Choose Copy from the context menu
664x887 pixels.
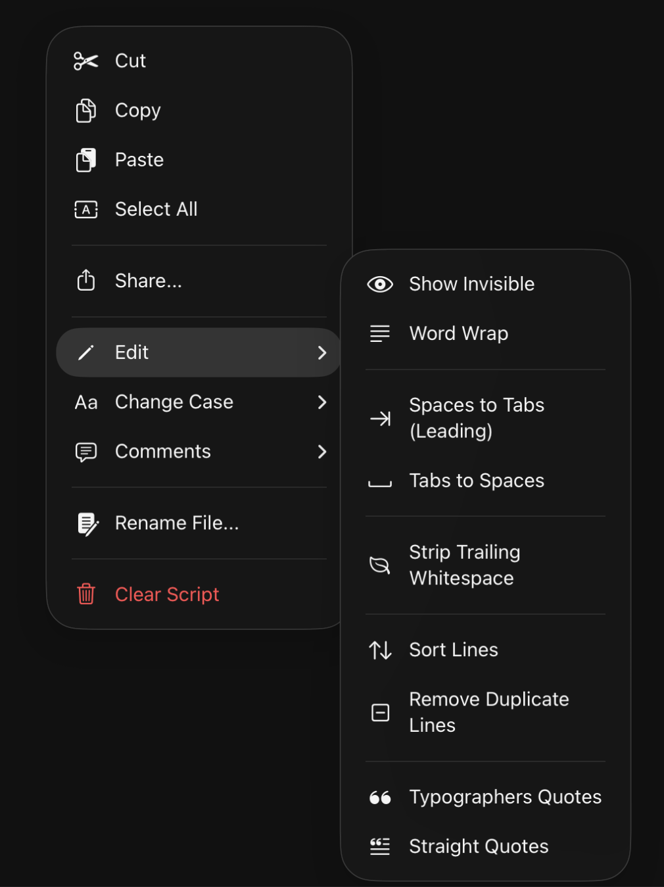[199, 110]
